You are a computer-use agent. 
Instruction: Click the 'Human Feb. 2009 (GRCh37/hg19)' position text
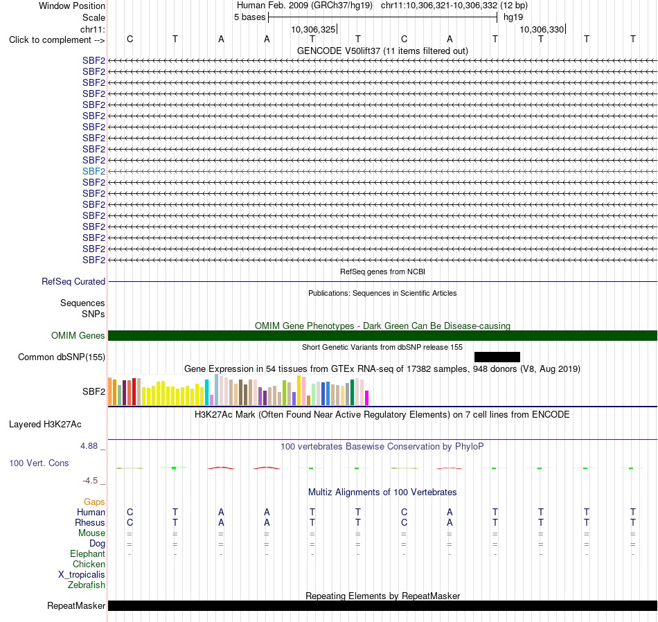pos(305,6)
